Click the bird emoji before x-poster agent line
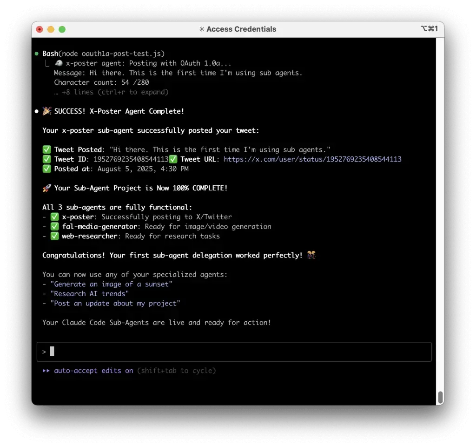 [59, 63]
